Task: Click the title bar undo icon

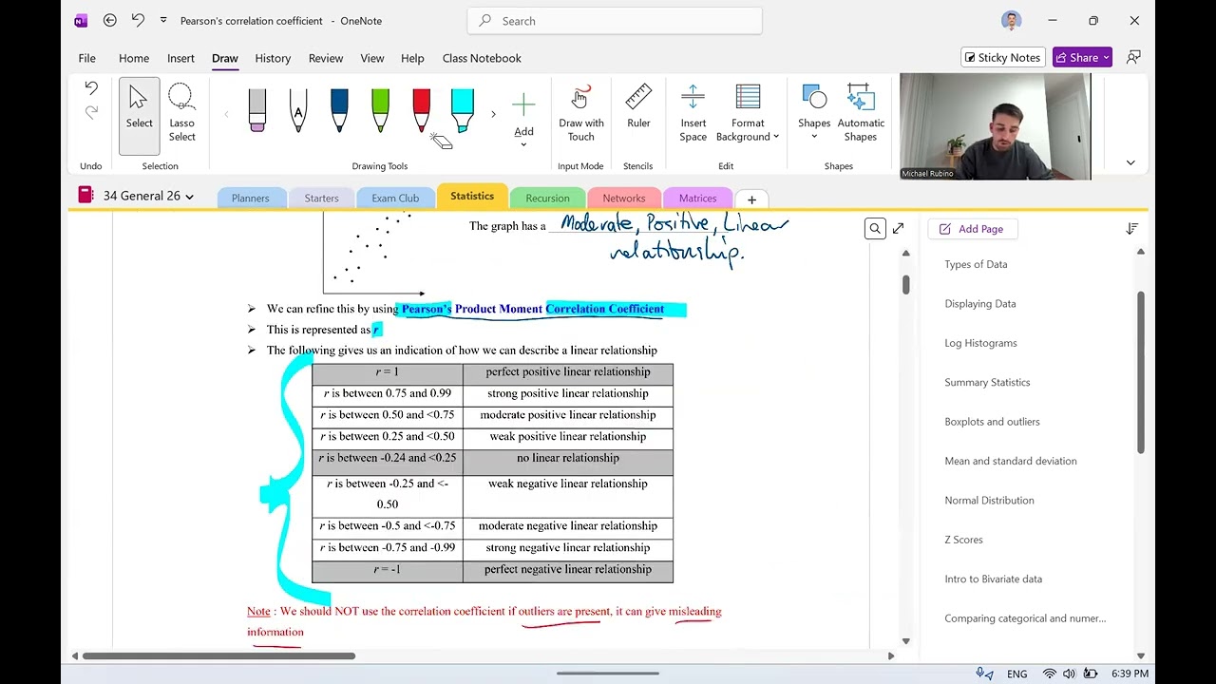Action: pyautogui.click(x=138, y=20)
